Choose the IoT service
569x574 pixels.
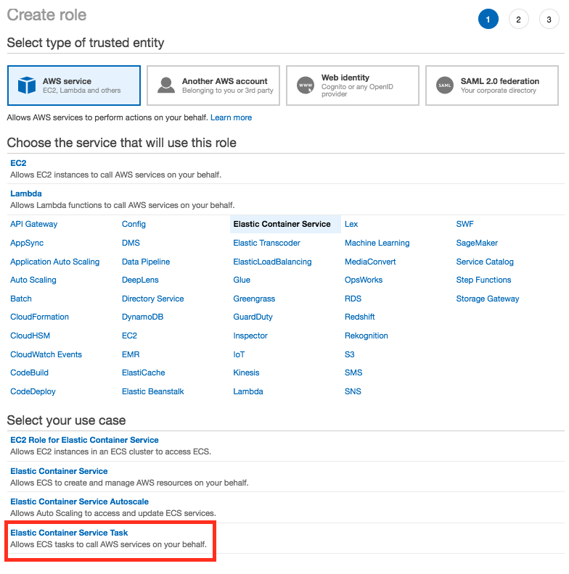[239, 354]
